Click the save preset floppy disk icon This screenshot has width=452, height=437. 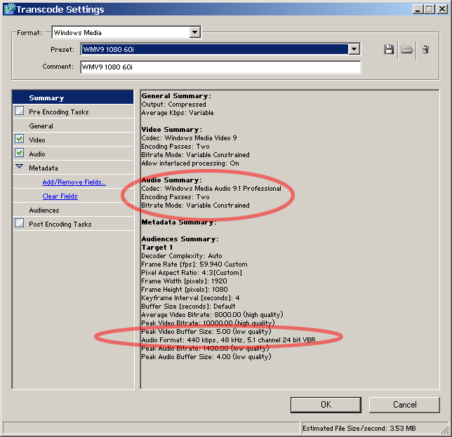coord(389,50)
